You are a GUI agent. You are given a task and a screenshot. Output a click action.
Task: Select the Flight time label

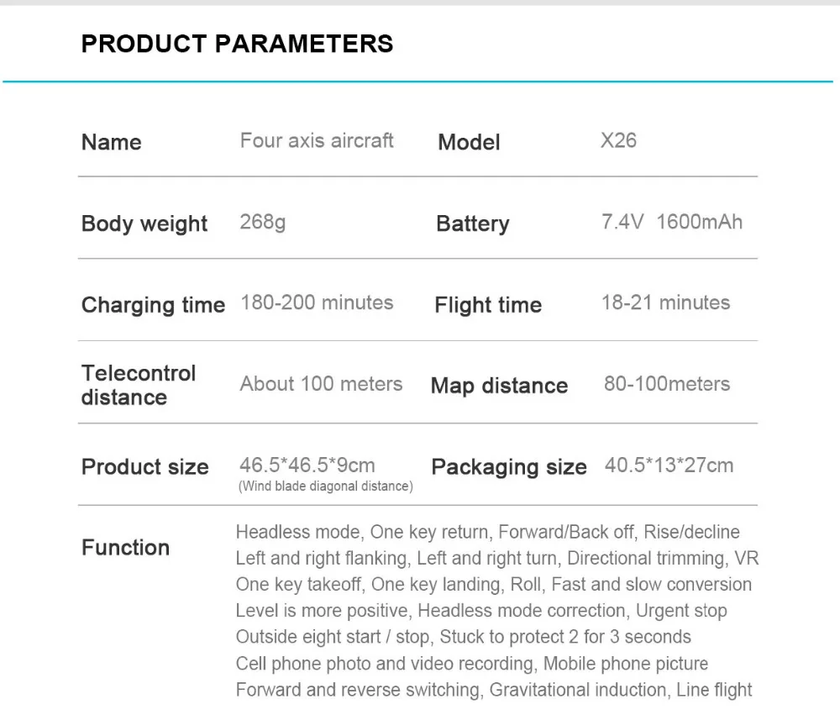point(488,305)
